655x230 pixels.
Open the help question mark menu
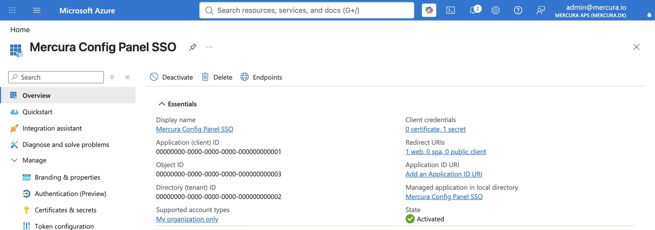(x=518, y=10)
